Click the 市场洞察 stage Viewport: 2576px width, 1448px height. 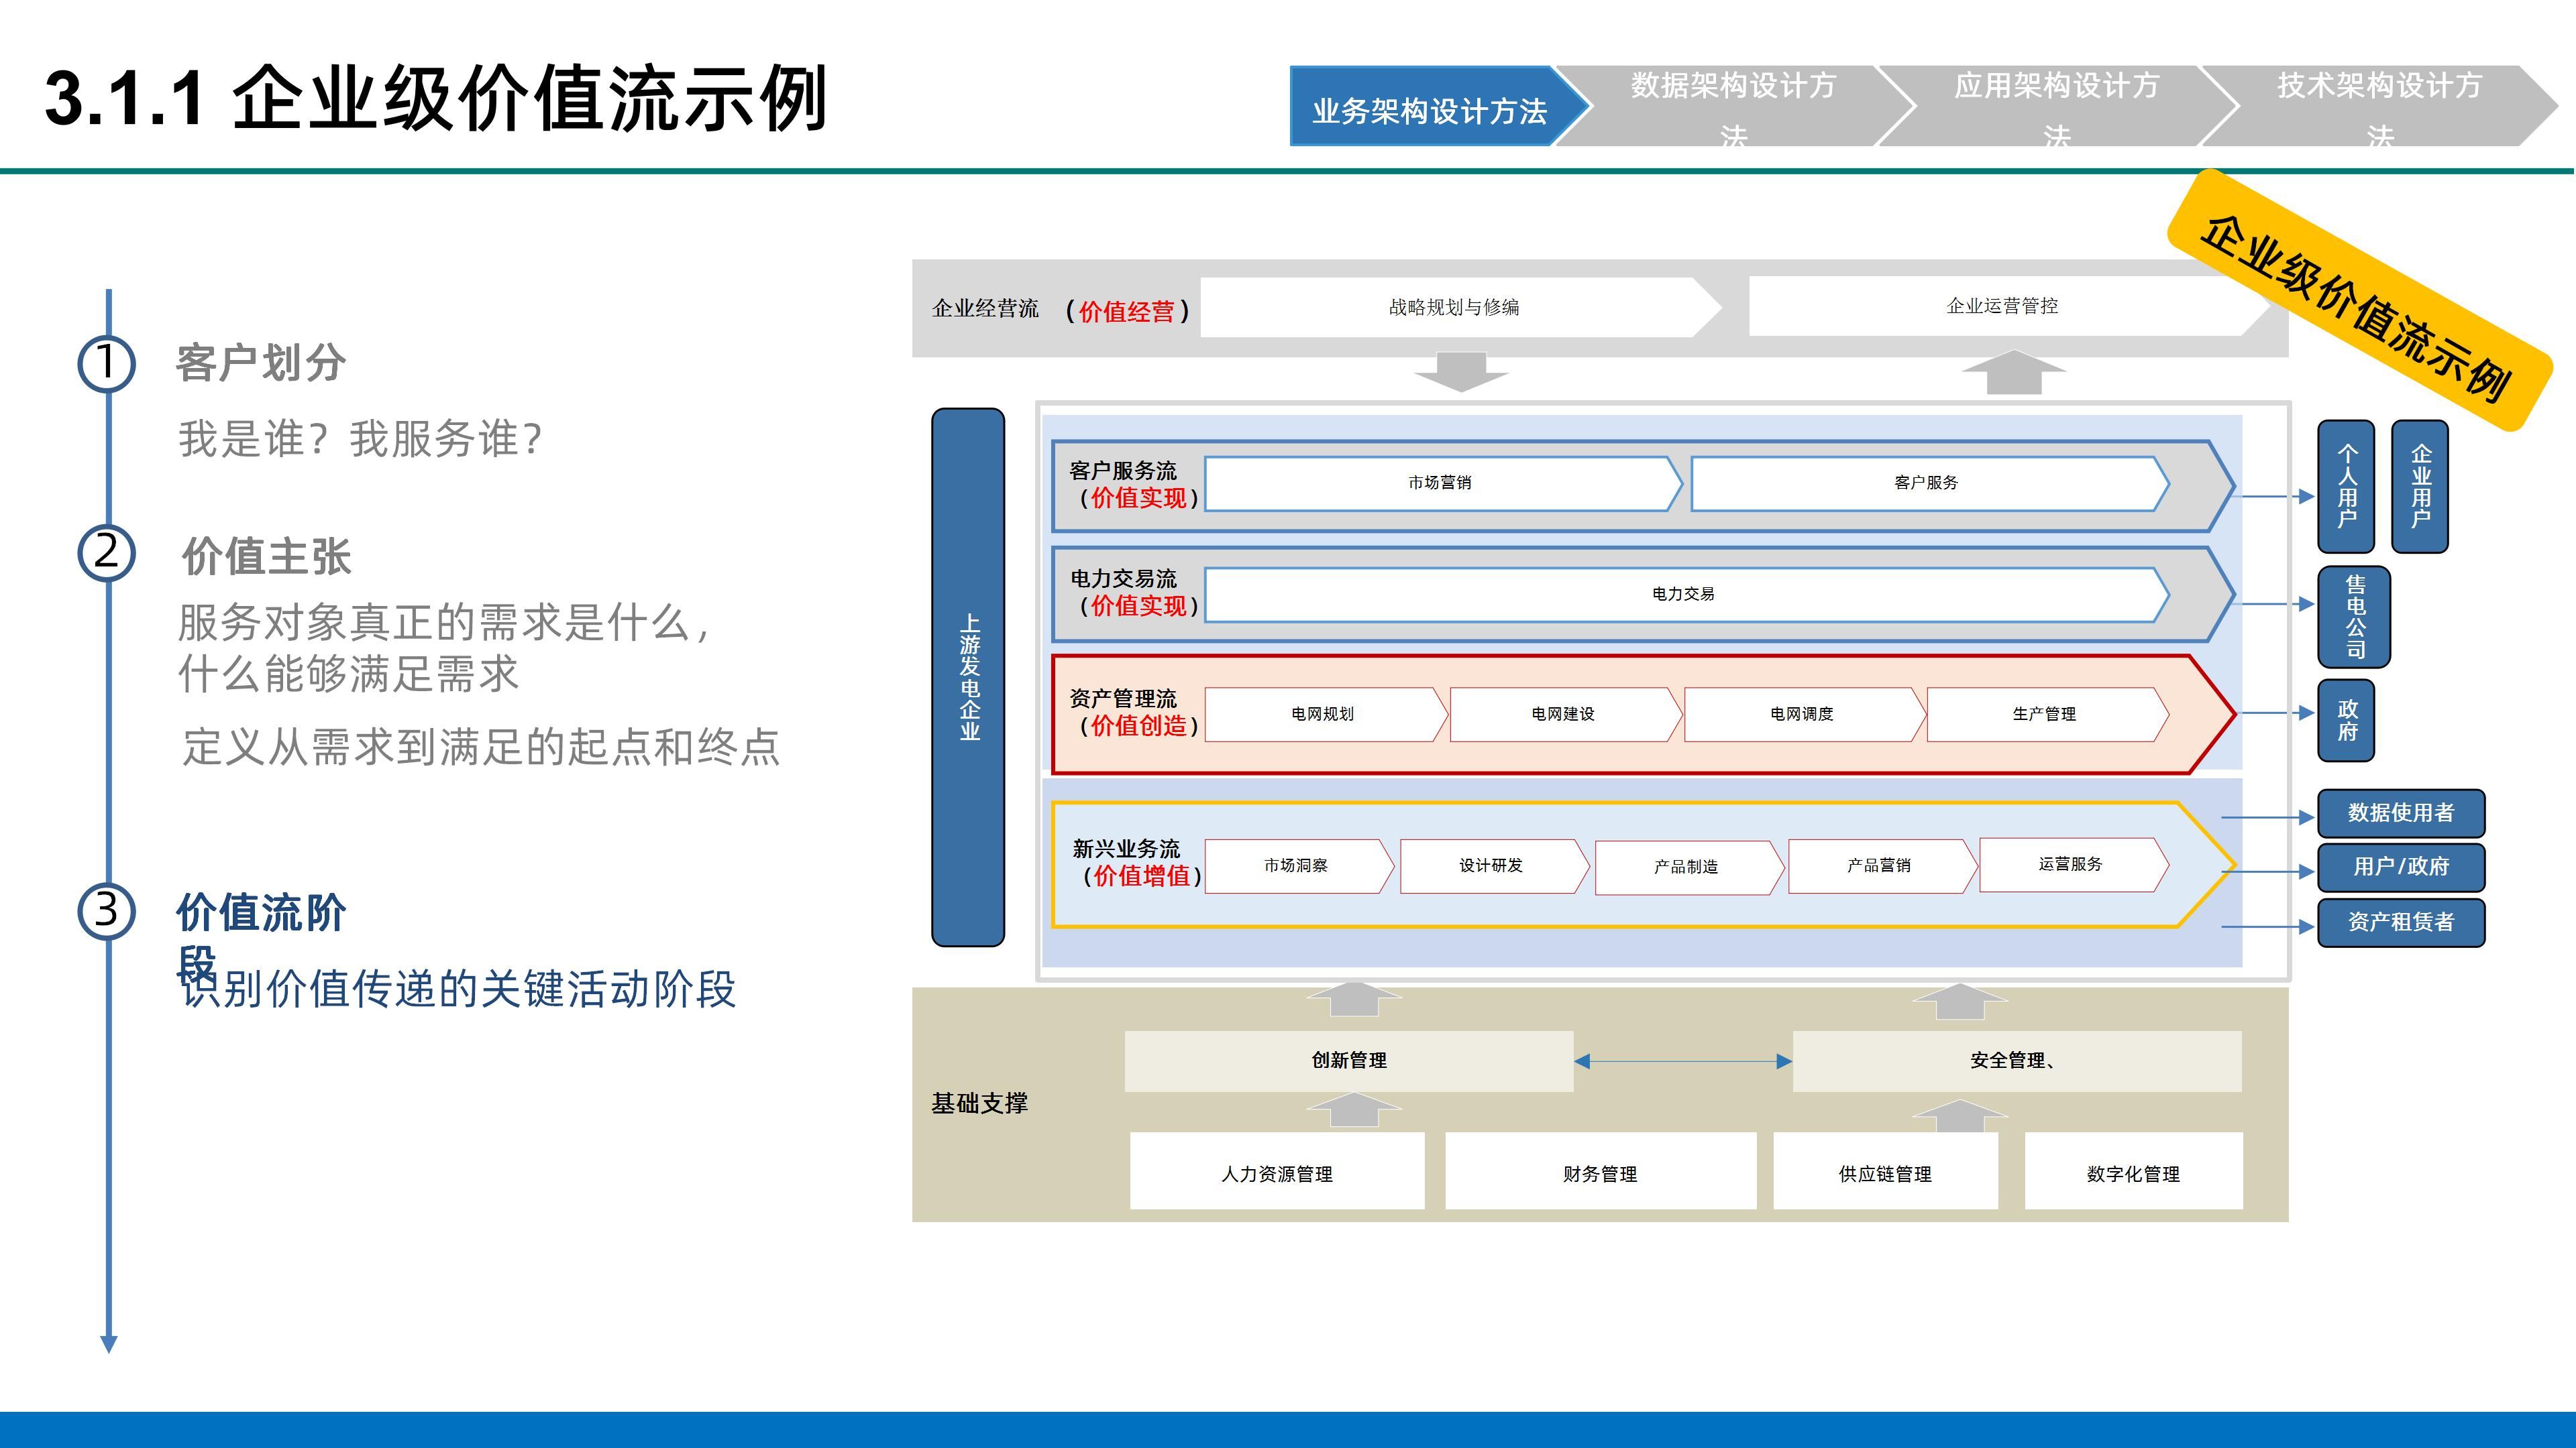(x=1299, y=865)
